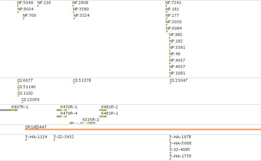Click the orange Df(1)ED447 deficiency bar

[x=143, y=129]
